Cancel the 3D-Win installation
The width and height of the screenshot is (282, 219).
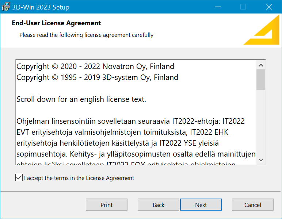(253, 205)
